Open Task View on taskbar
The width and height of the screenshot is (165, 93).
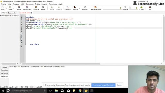tap(50, 91)
